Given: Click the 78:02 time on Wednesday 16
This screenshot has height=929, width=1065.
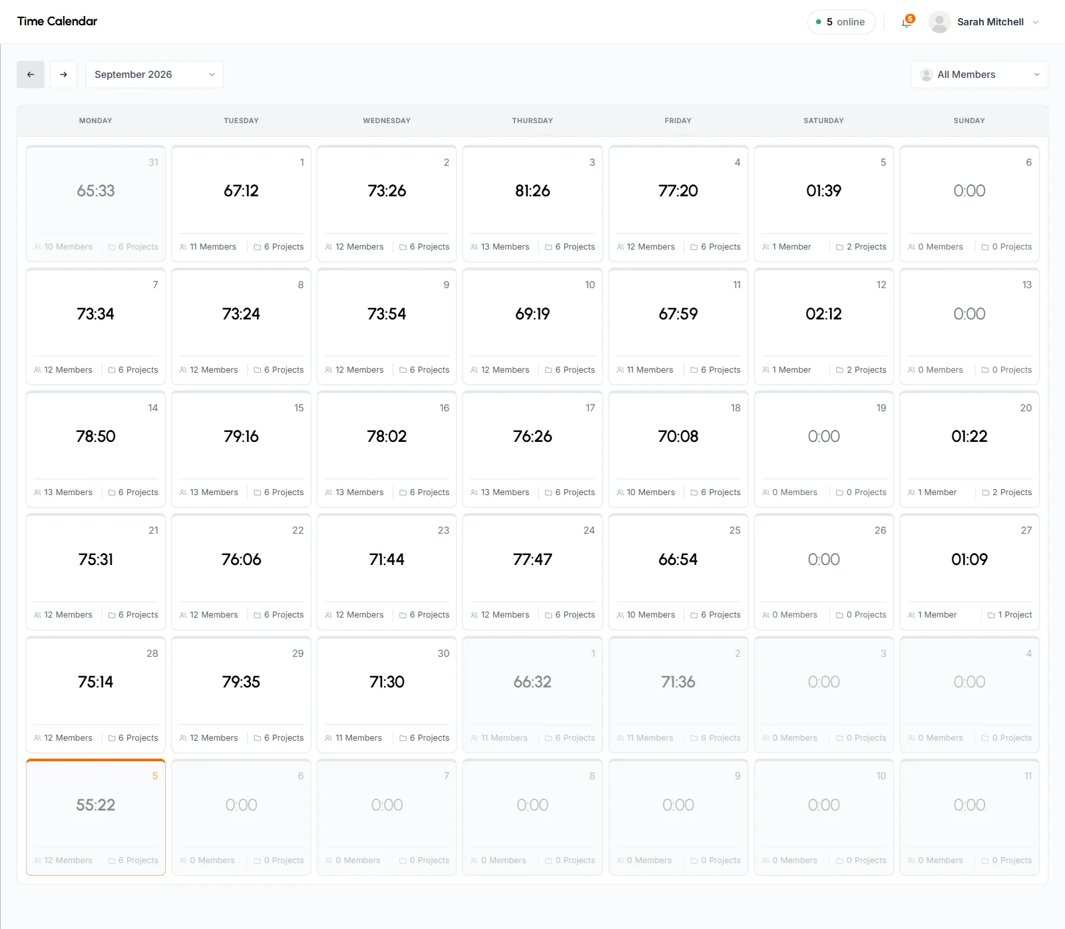Looking at the screenshot, I should pyautogui.click(x=387, y=437).
